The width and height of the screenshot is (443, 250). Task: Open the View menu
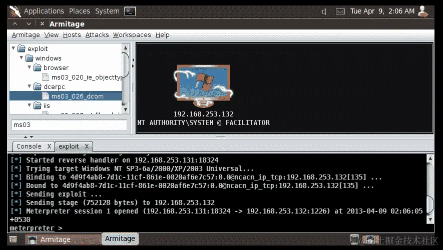click(52, 35)
